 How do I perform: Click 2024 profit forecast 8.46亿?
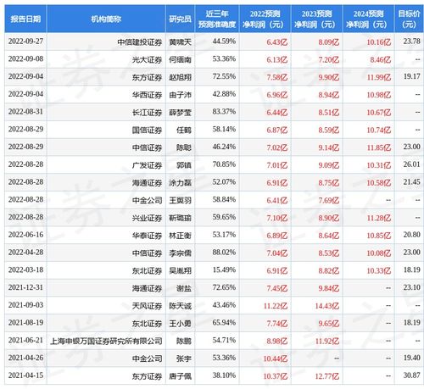click(381, 59)
